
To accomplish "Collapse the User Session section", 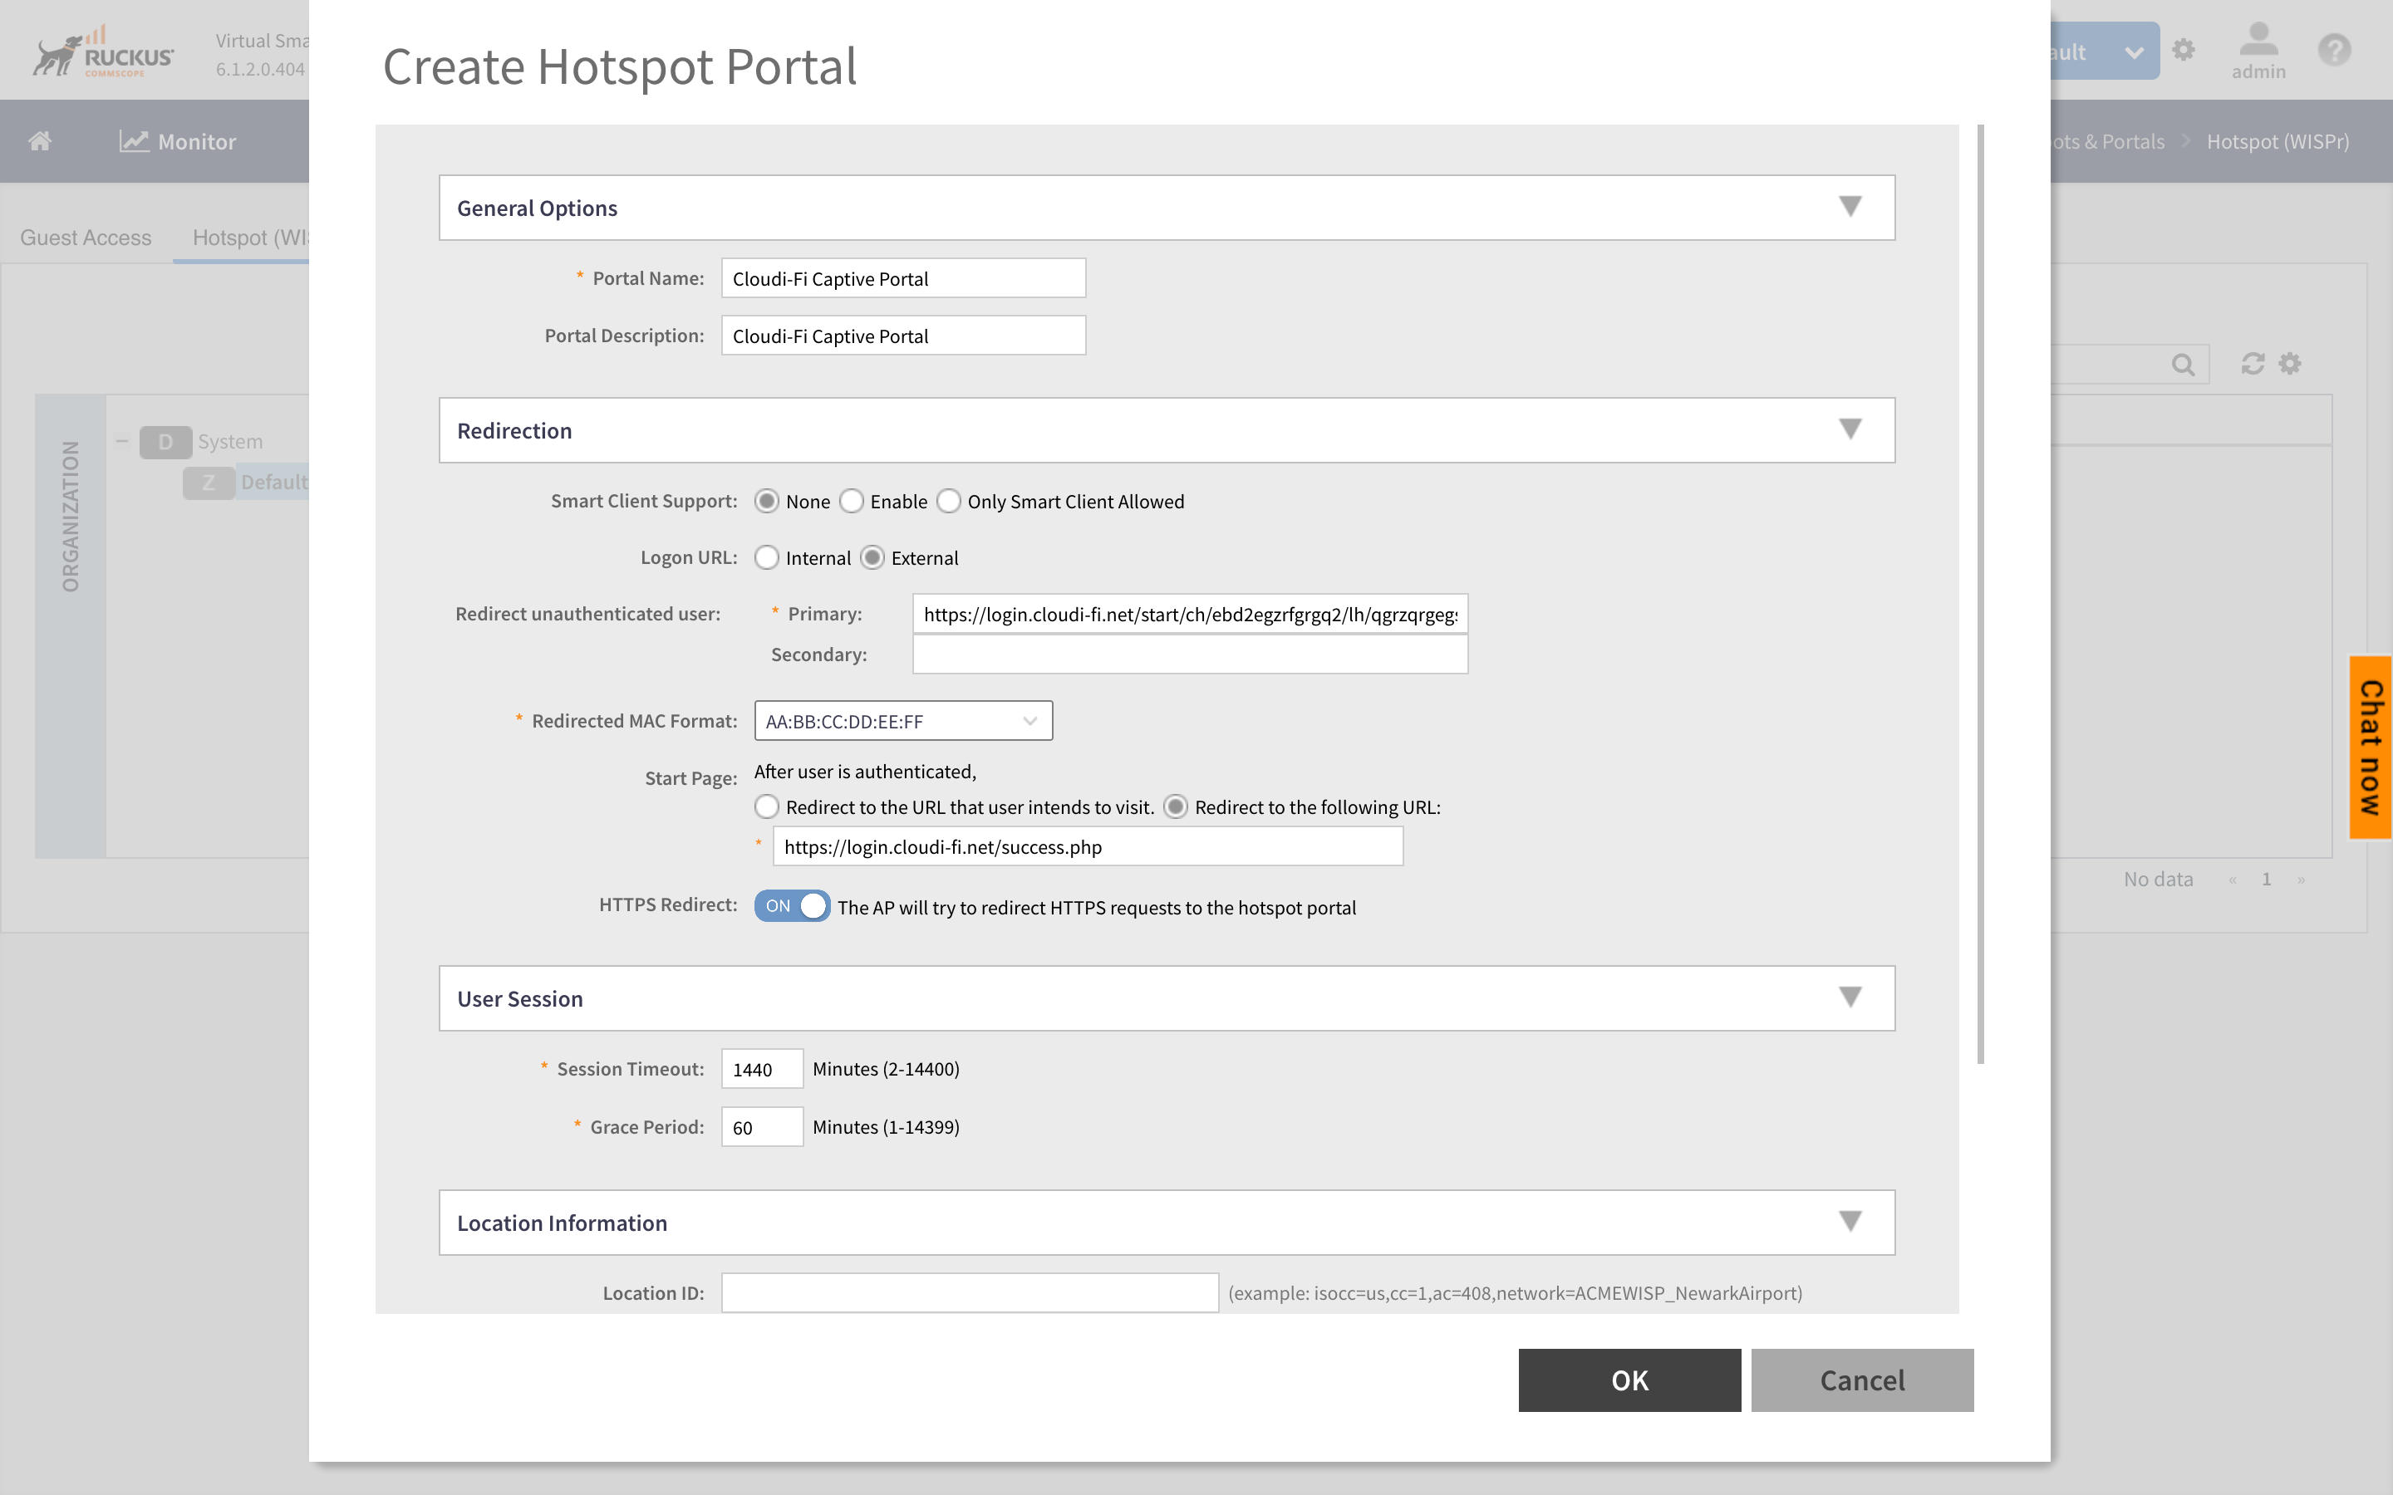I will coord(1850,997).
